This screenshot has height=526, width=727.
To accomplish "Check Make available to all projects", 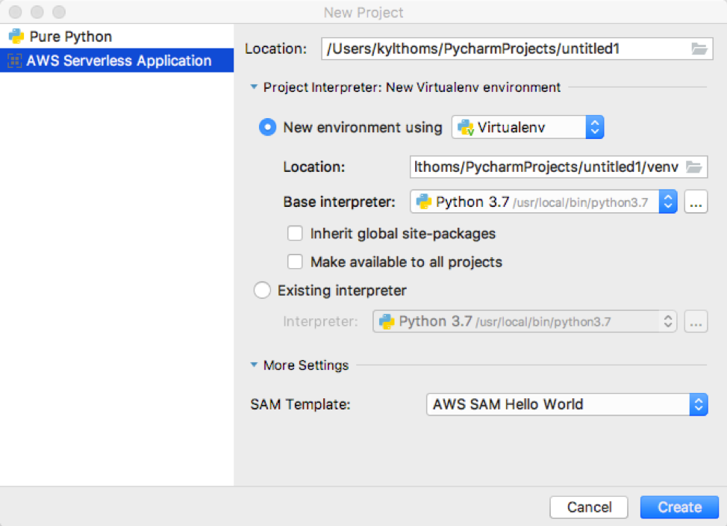I will 295,262.
